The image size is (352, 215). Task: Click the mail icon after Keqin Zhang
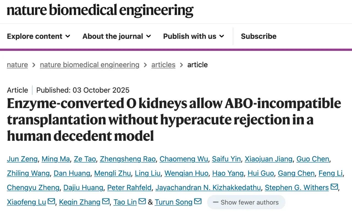106,202
